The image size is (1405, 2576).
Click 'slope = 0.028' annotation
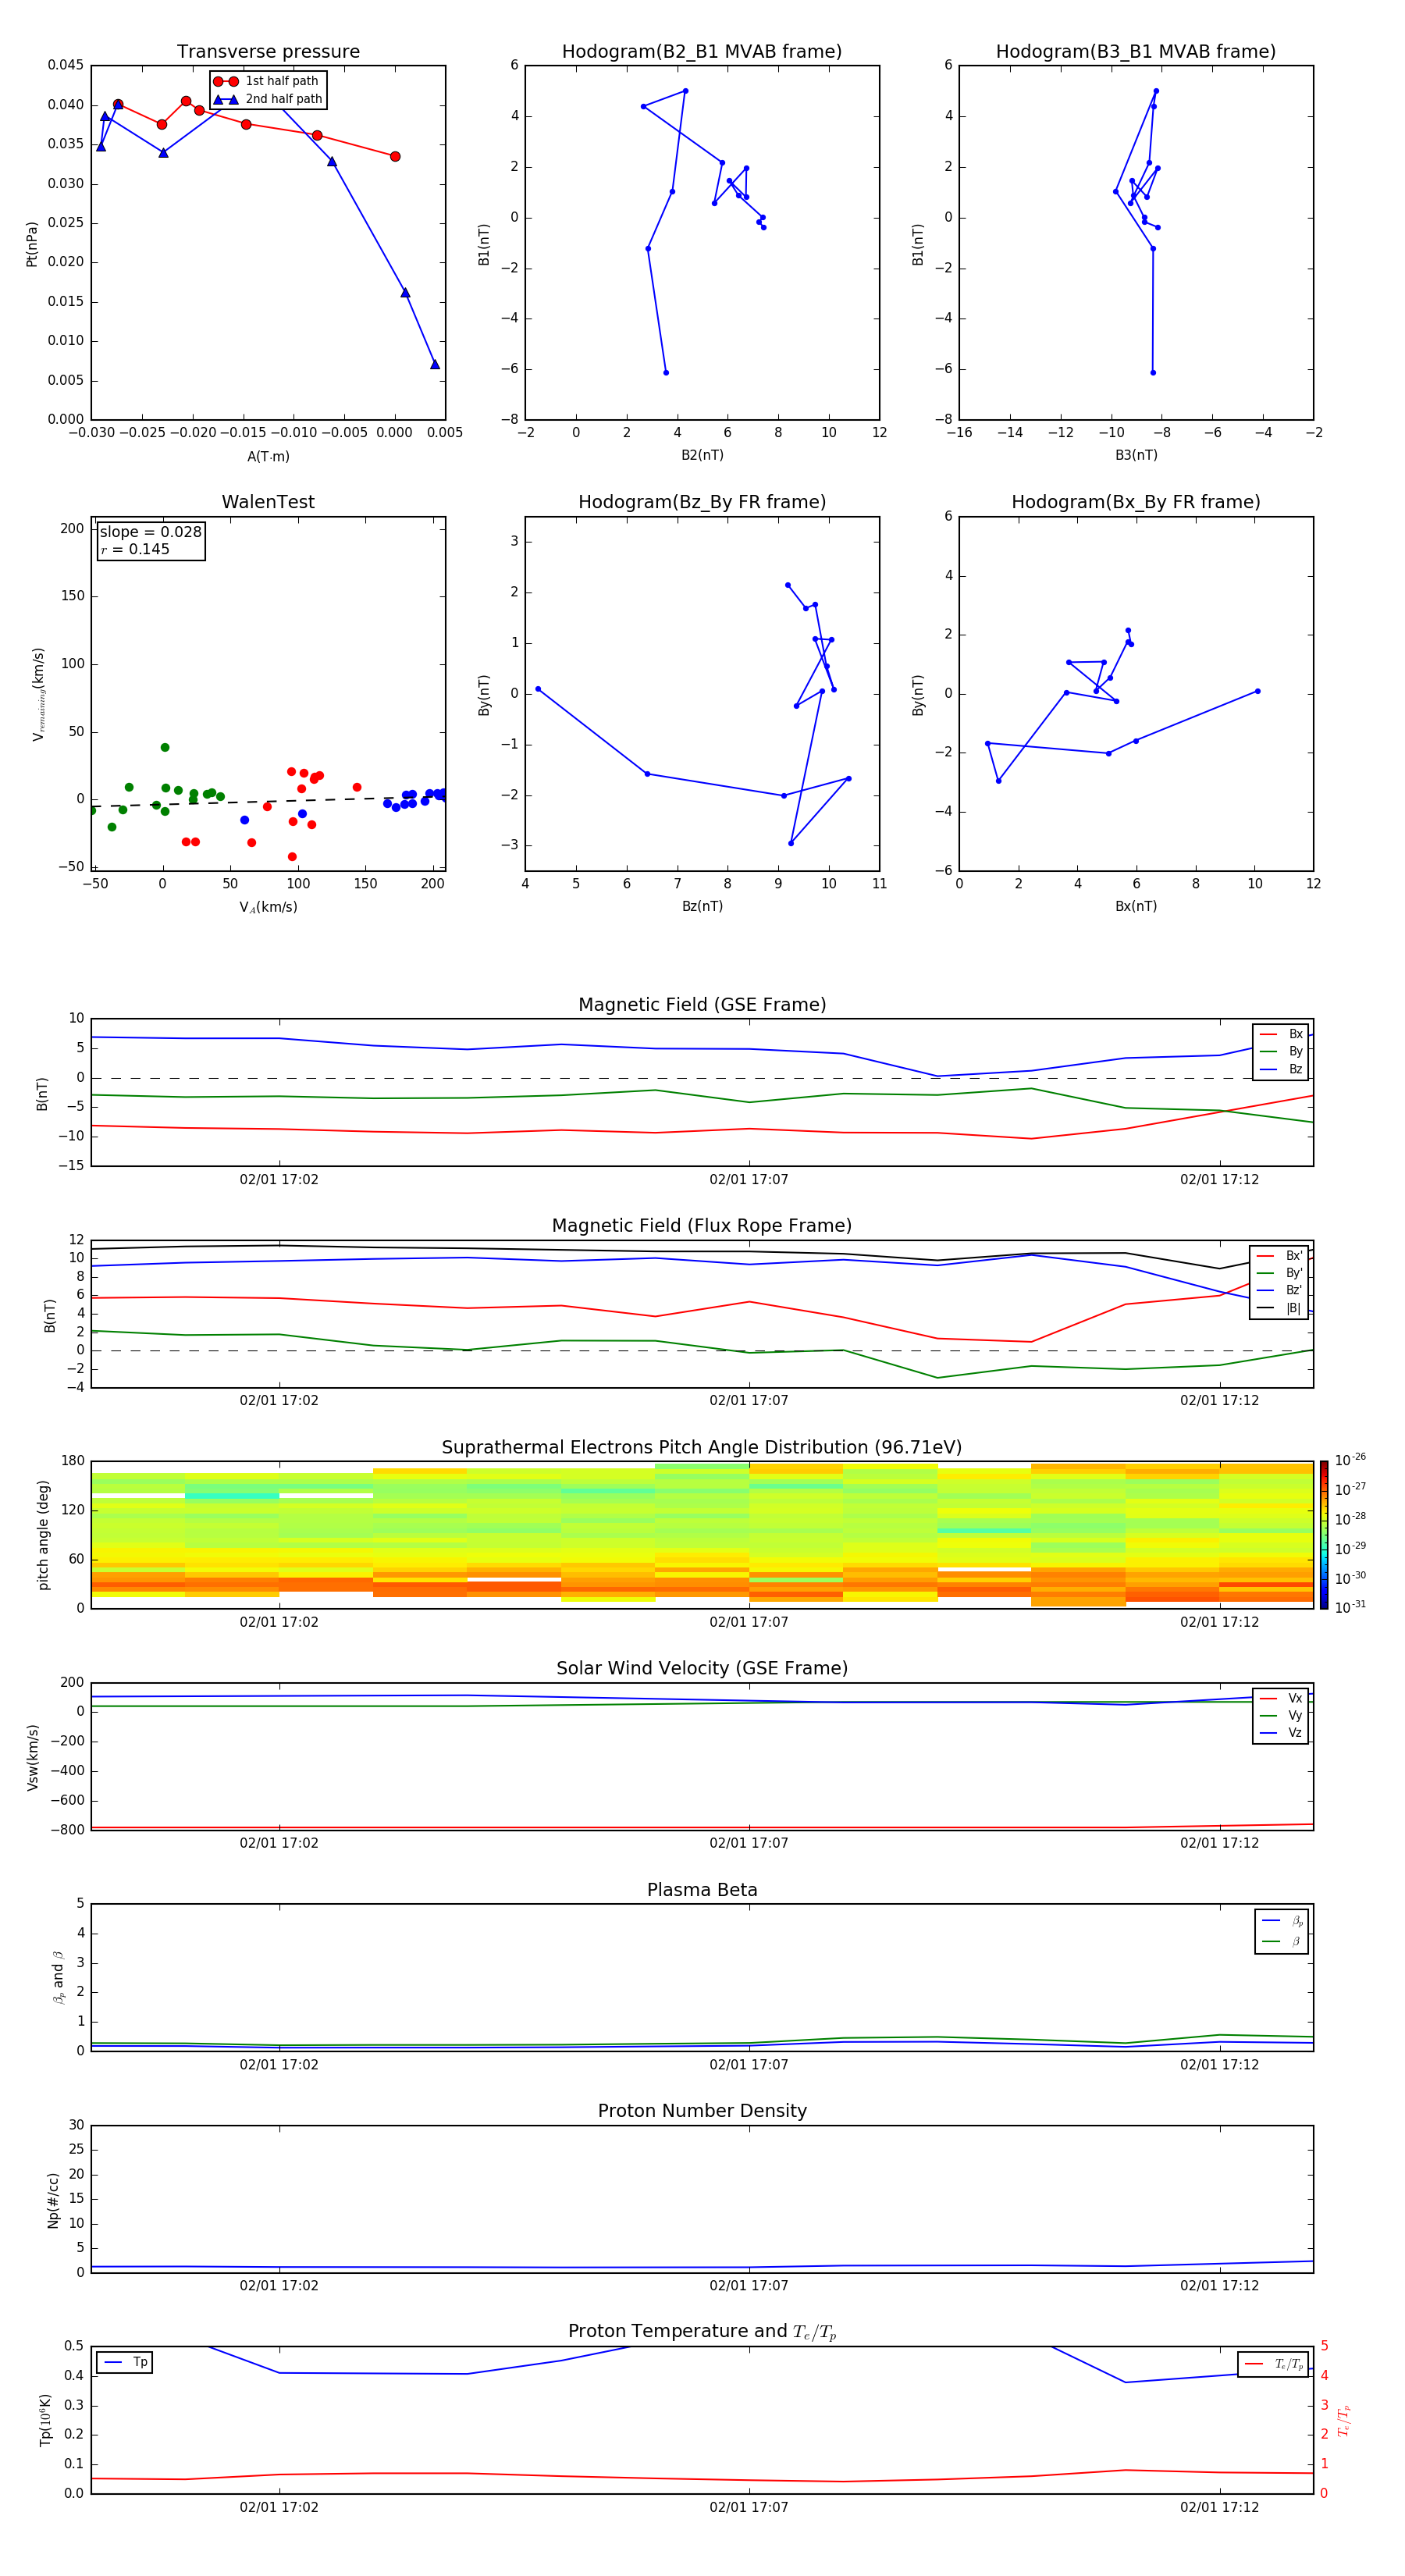[151, 532]
